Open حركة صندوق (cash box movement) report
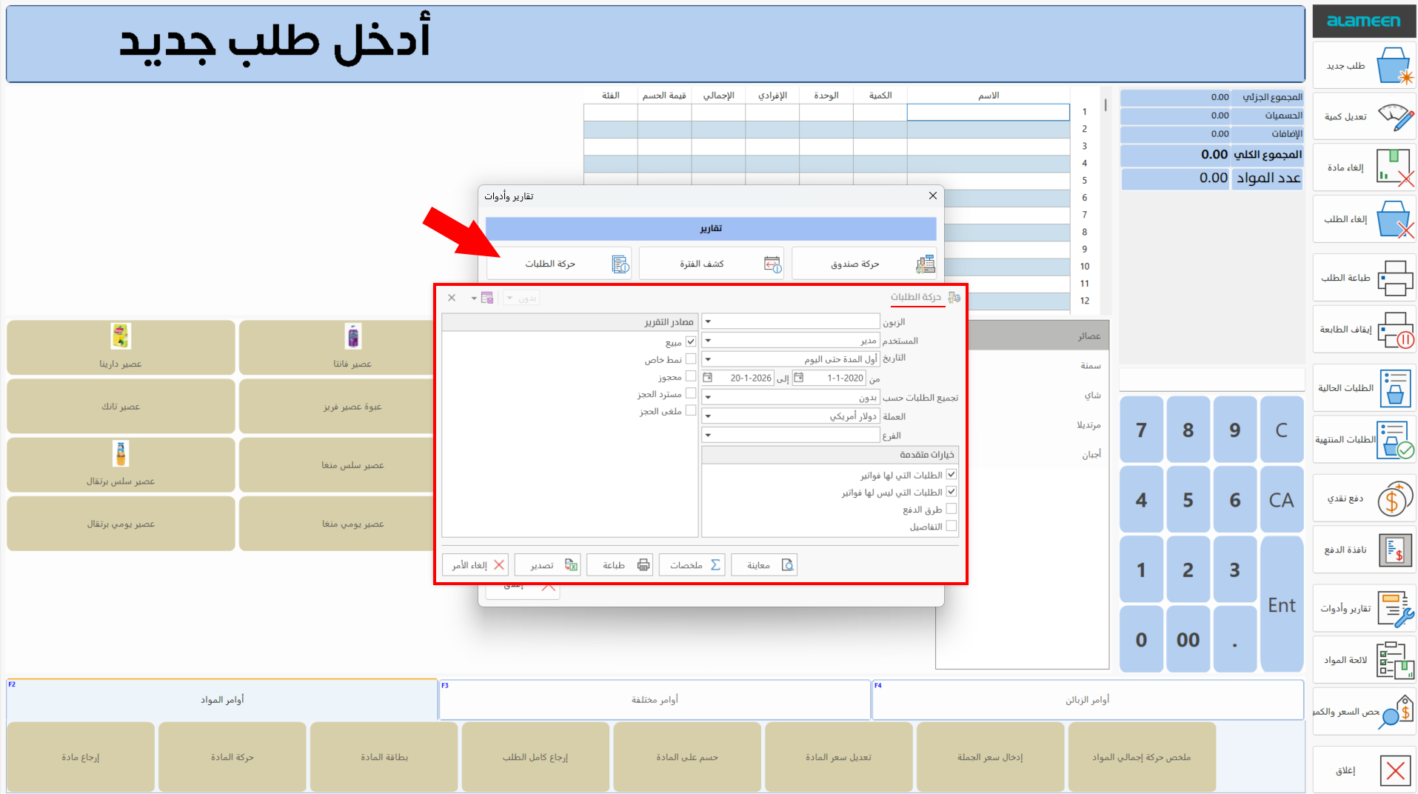The width and height of the screenshot is (1418, 794). 863,264
